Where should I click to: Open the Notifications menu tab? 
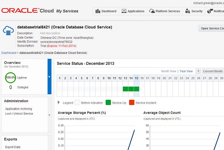click(215, 11)
